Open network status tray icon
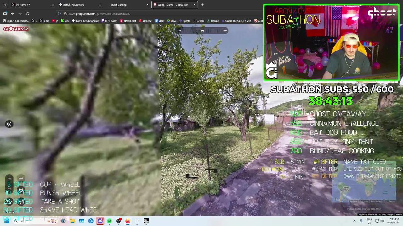This screenshot has height=226, width=403. 377,221
